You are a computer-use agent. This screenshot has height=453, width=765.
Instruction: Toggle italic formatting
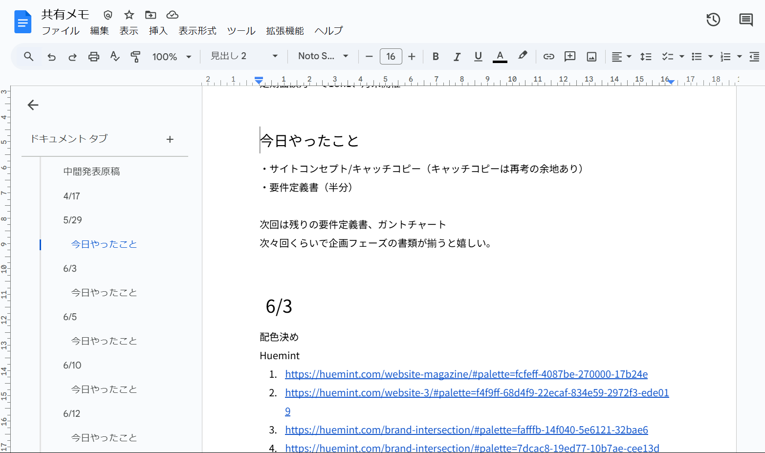[457, 57]
